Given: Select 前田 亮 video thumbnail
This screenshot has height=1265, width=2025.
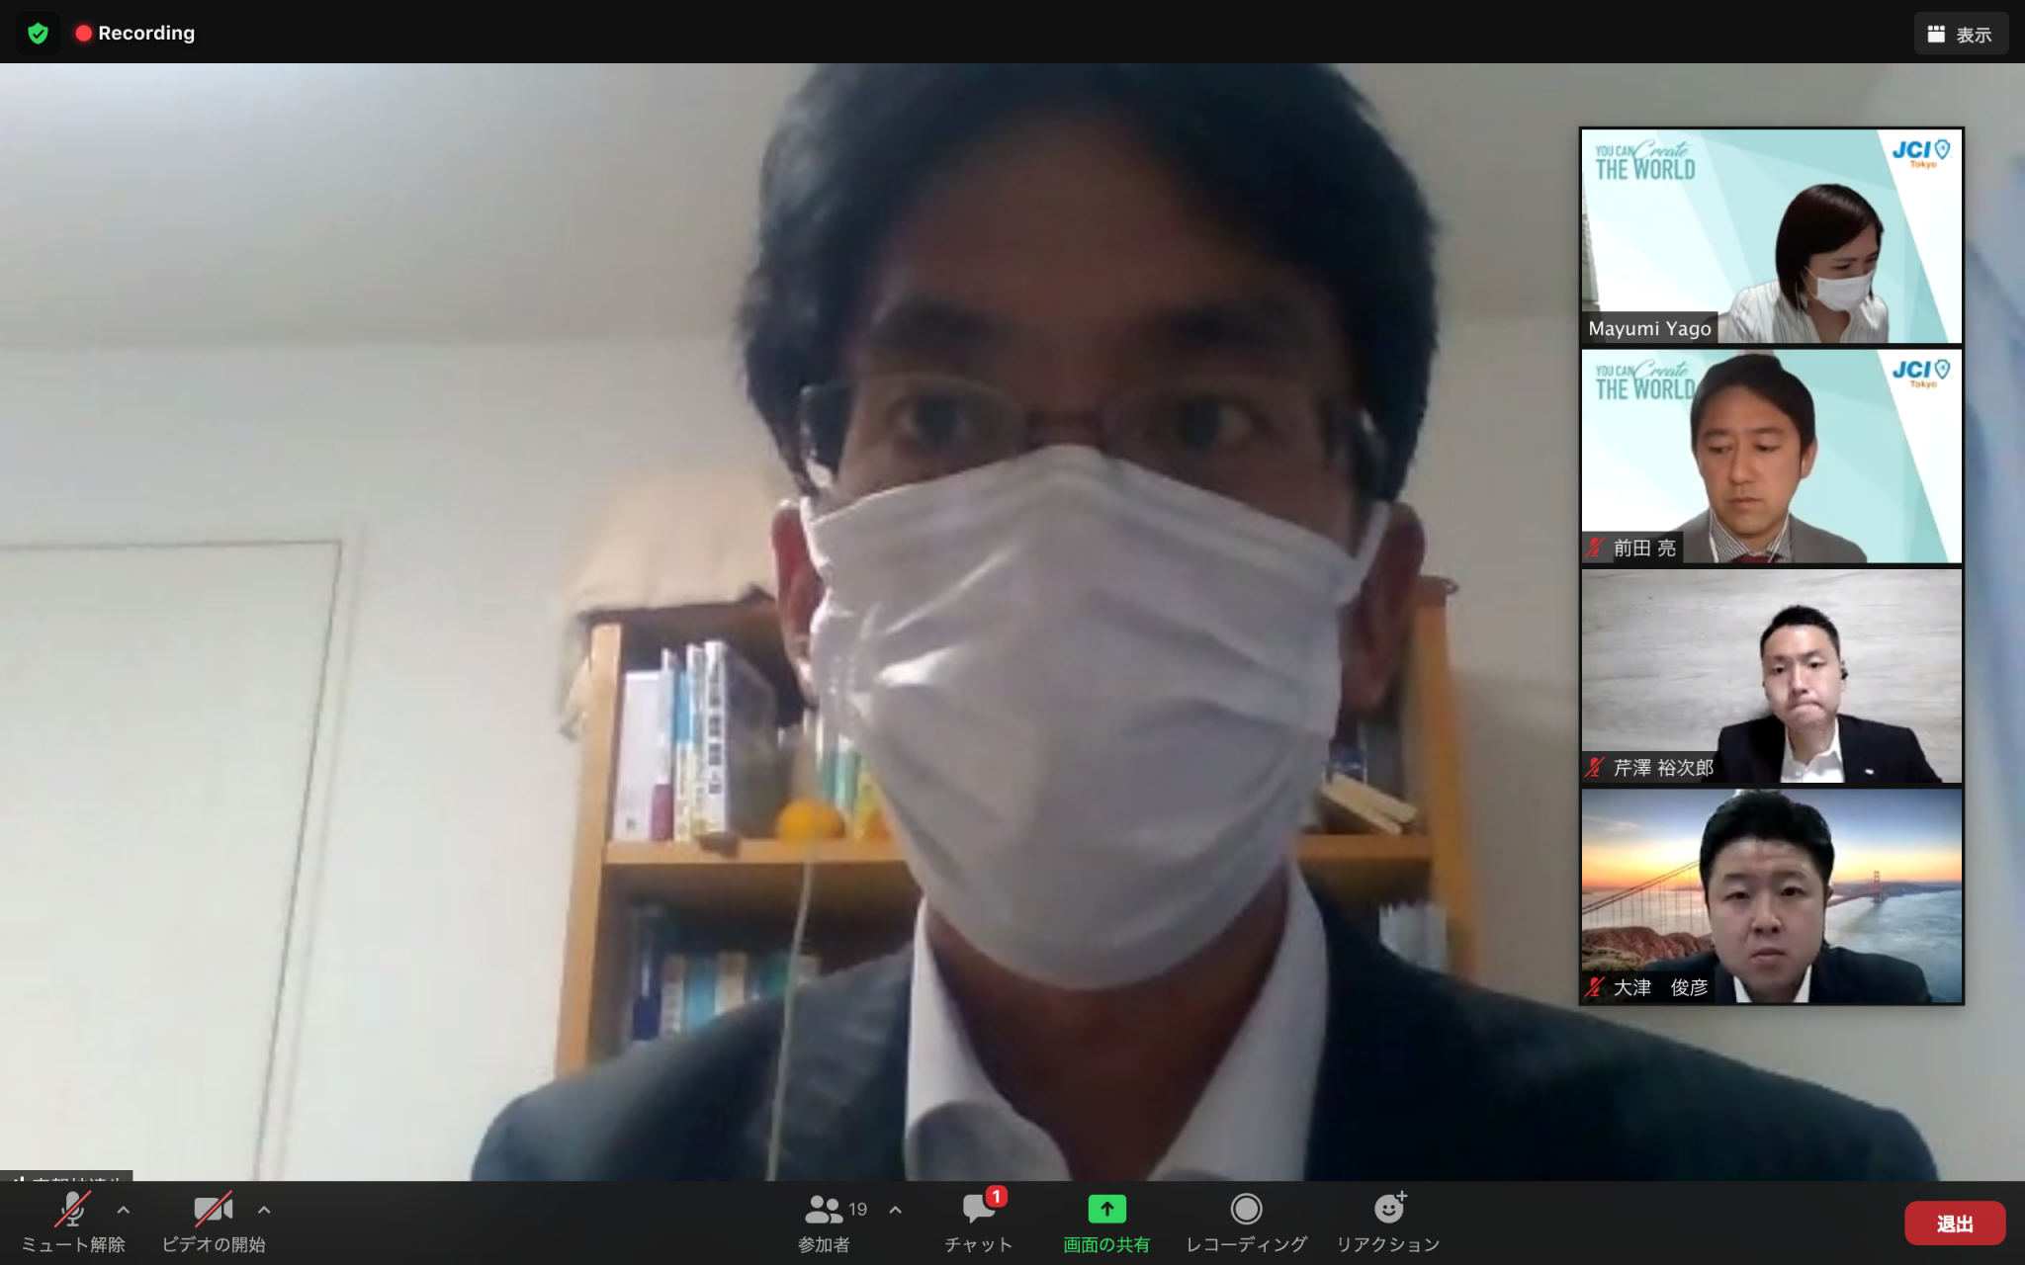Looking at the screenshot, I should (x=1771, y=457).
